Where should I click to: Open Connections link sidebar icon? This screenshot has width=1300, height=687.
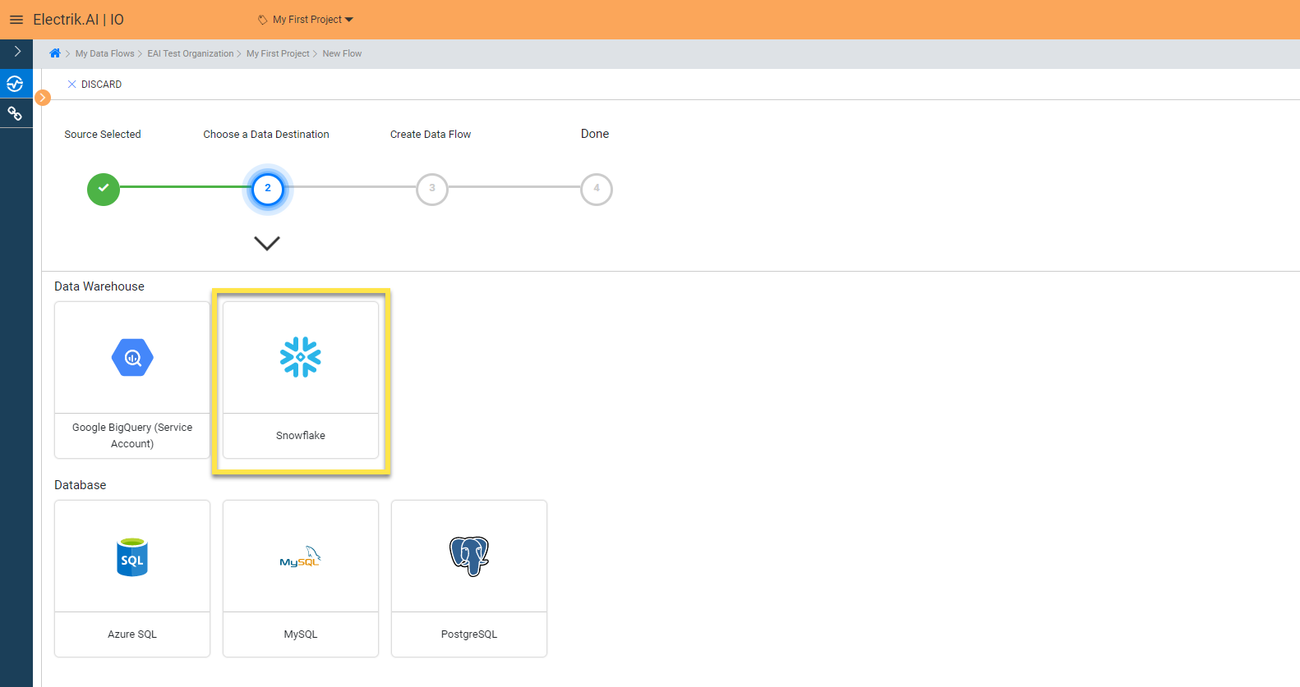15,113
